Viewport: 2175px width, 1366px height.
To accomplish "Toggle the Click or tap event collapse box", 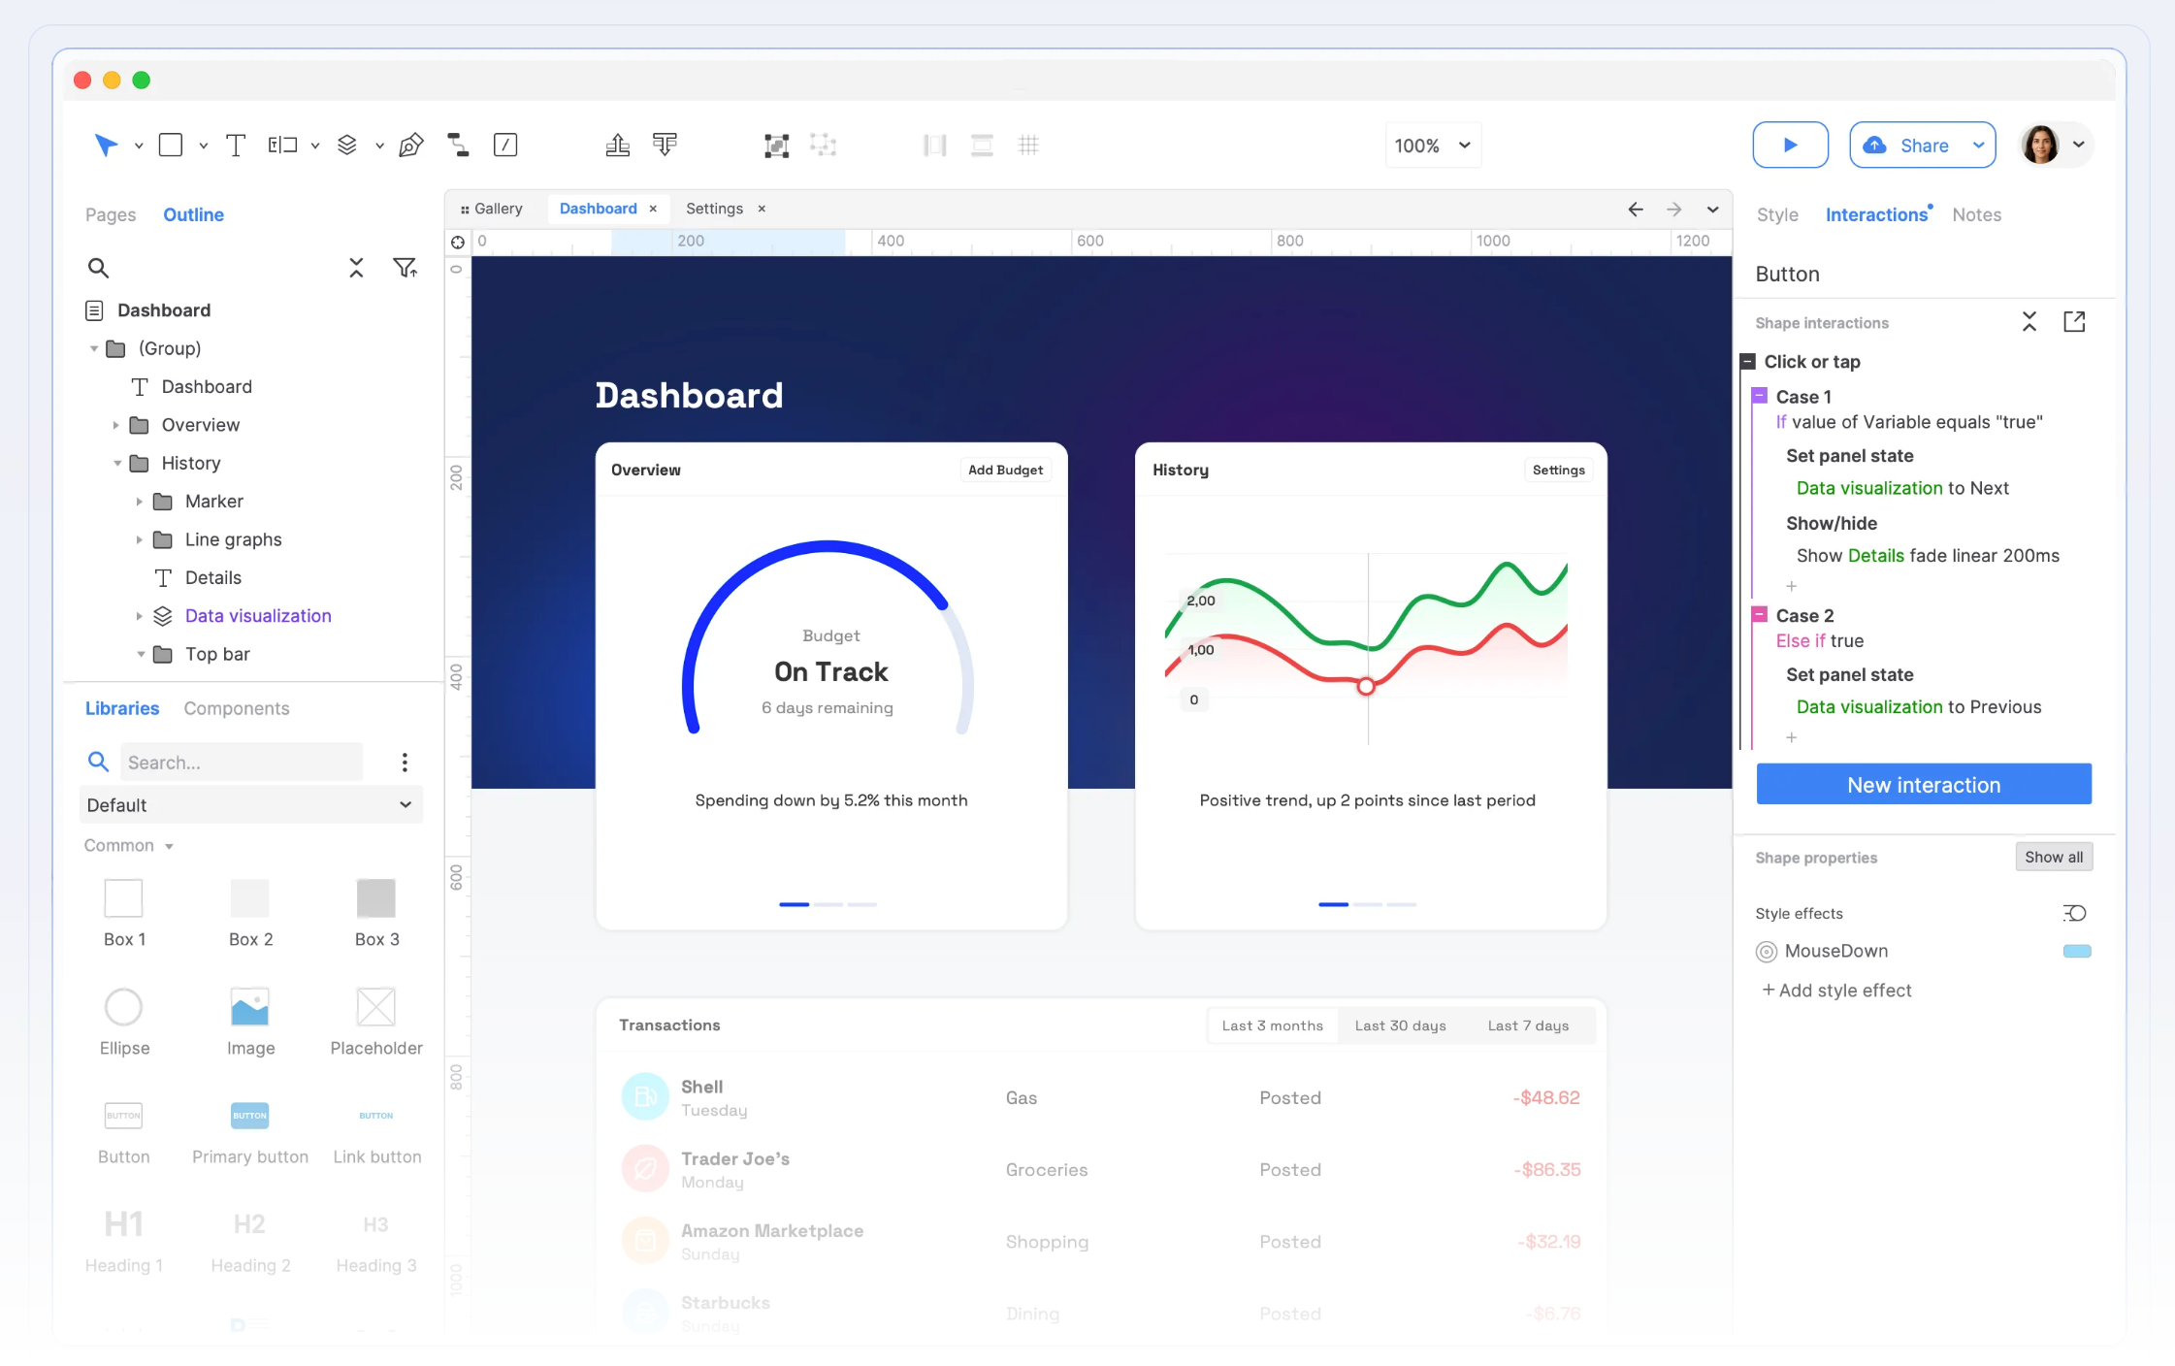I will click(x=1748, y=362).
